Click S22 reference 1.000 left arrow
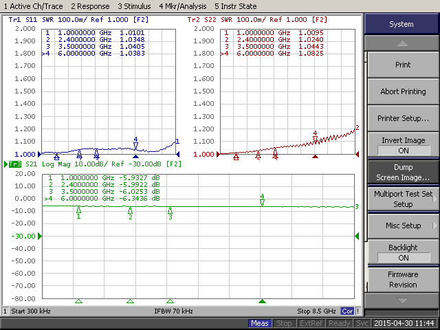The width and height of the screenshot is (440, 330). (x=219, y=154)
